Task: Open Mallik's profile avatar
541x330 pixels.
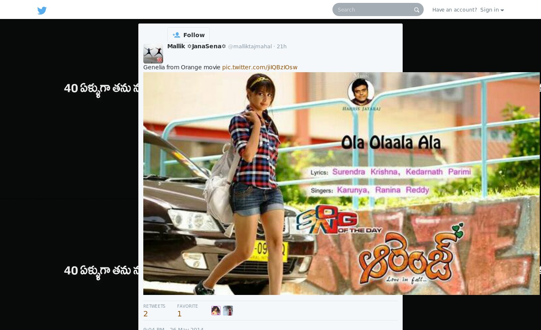Action: (153, 54)
